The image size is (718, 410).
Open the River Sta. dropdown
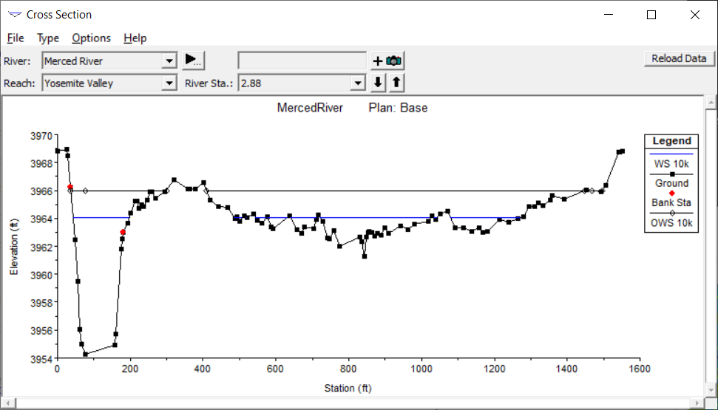pos(359,83)
